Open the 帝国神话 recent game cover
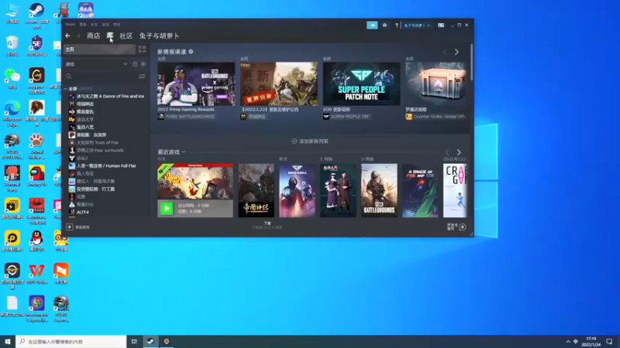This screenshot has width=620, height=348. (x=257, y=190)
